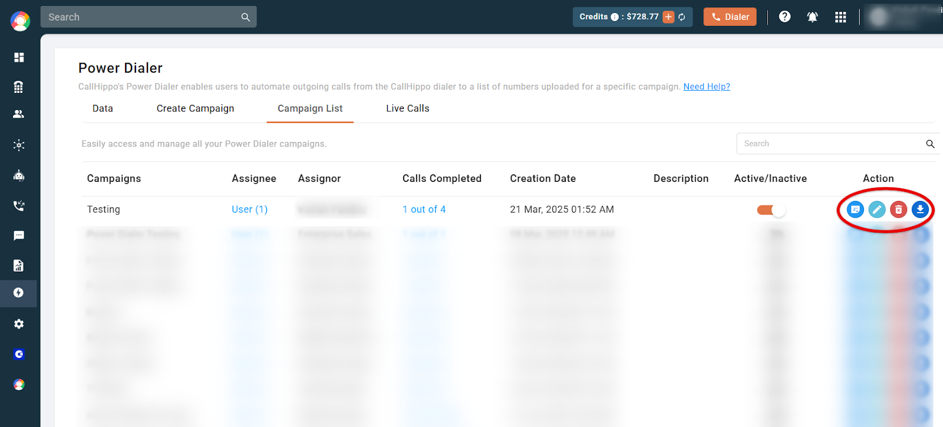Image resolution: width=943 pixels, height=427 pixels.
Task: Open the SMS messages chat icon
Action: click(19, 236)
